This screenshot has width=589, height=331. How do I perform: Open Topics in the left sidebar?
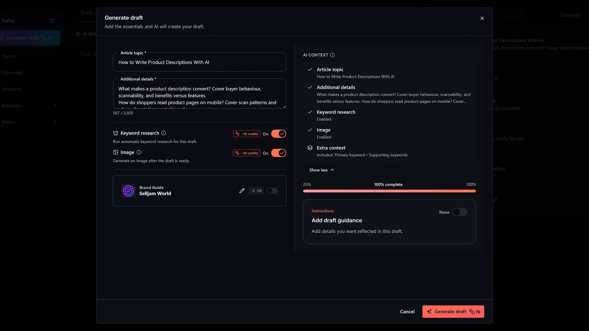coord(8,56)
